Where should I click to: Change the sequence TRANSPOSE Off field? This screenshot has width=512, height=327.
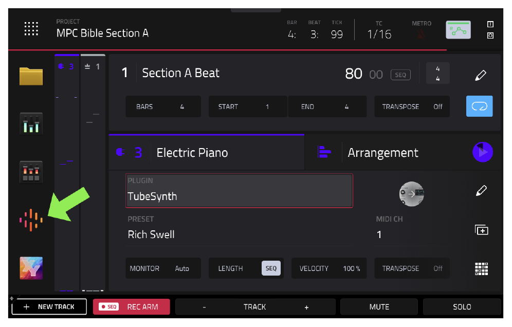[412, 106]
